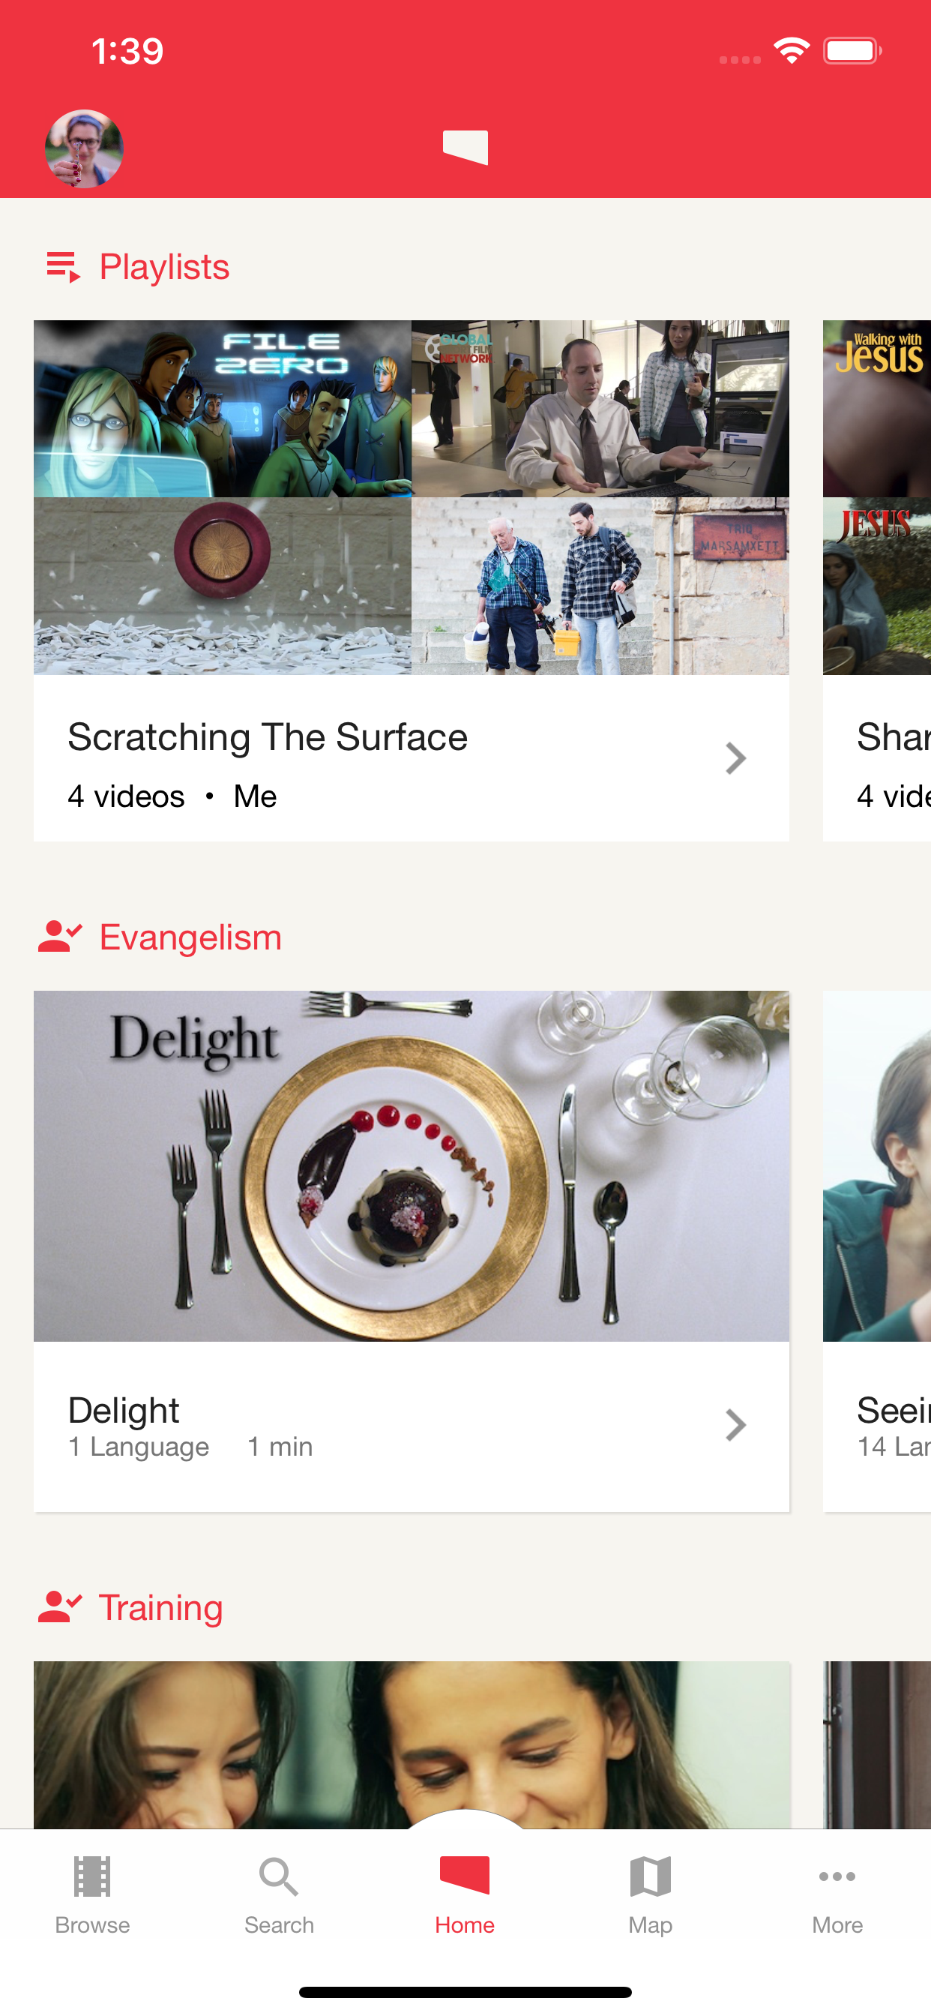Viewport: 931px width, 2016px height.
Task: Tap the Evangelism person-check icon
Action: 60,937
